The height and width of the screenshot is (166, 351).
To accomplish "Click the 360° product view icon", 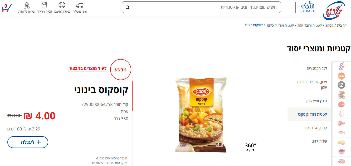I will point(250,147).
